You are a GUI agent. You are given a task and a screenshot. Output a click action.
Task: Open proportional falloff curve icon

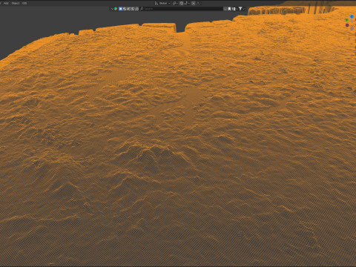pyautogui.click(x=198, y=3)
